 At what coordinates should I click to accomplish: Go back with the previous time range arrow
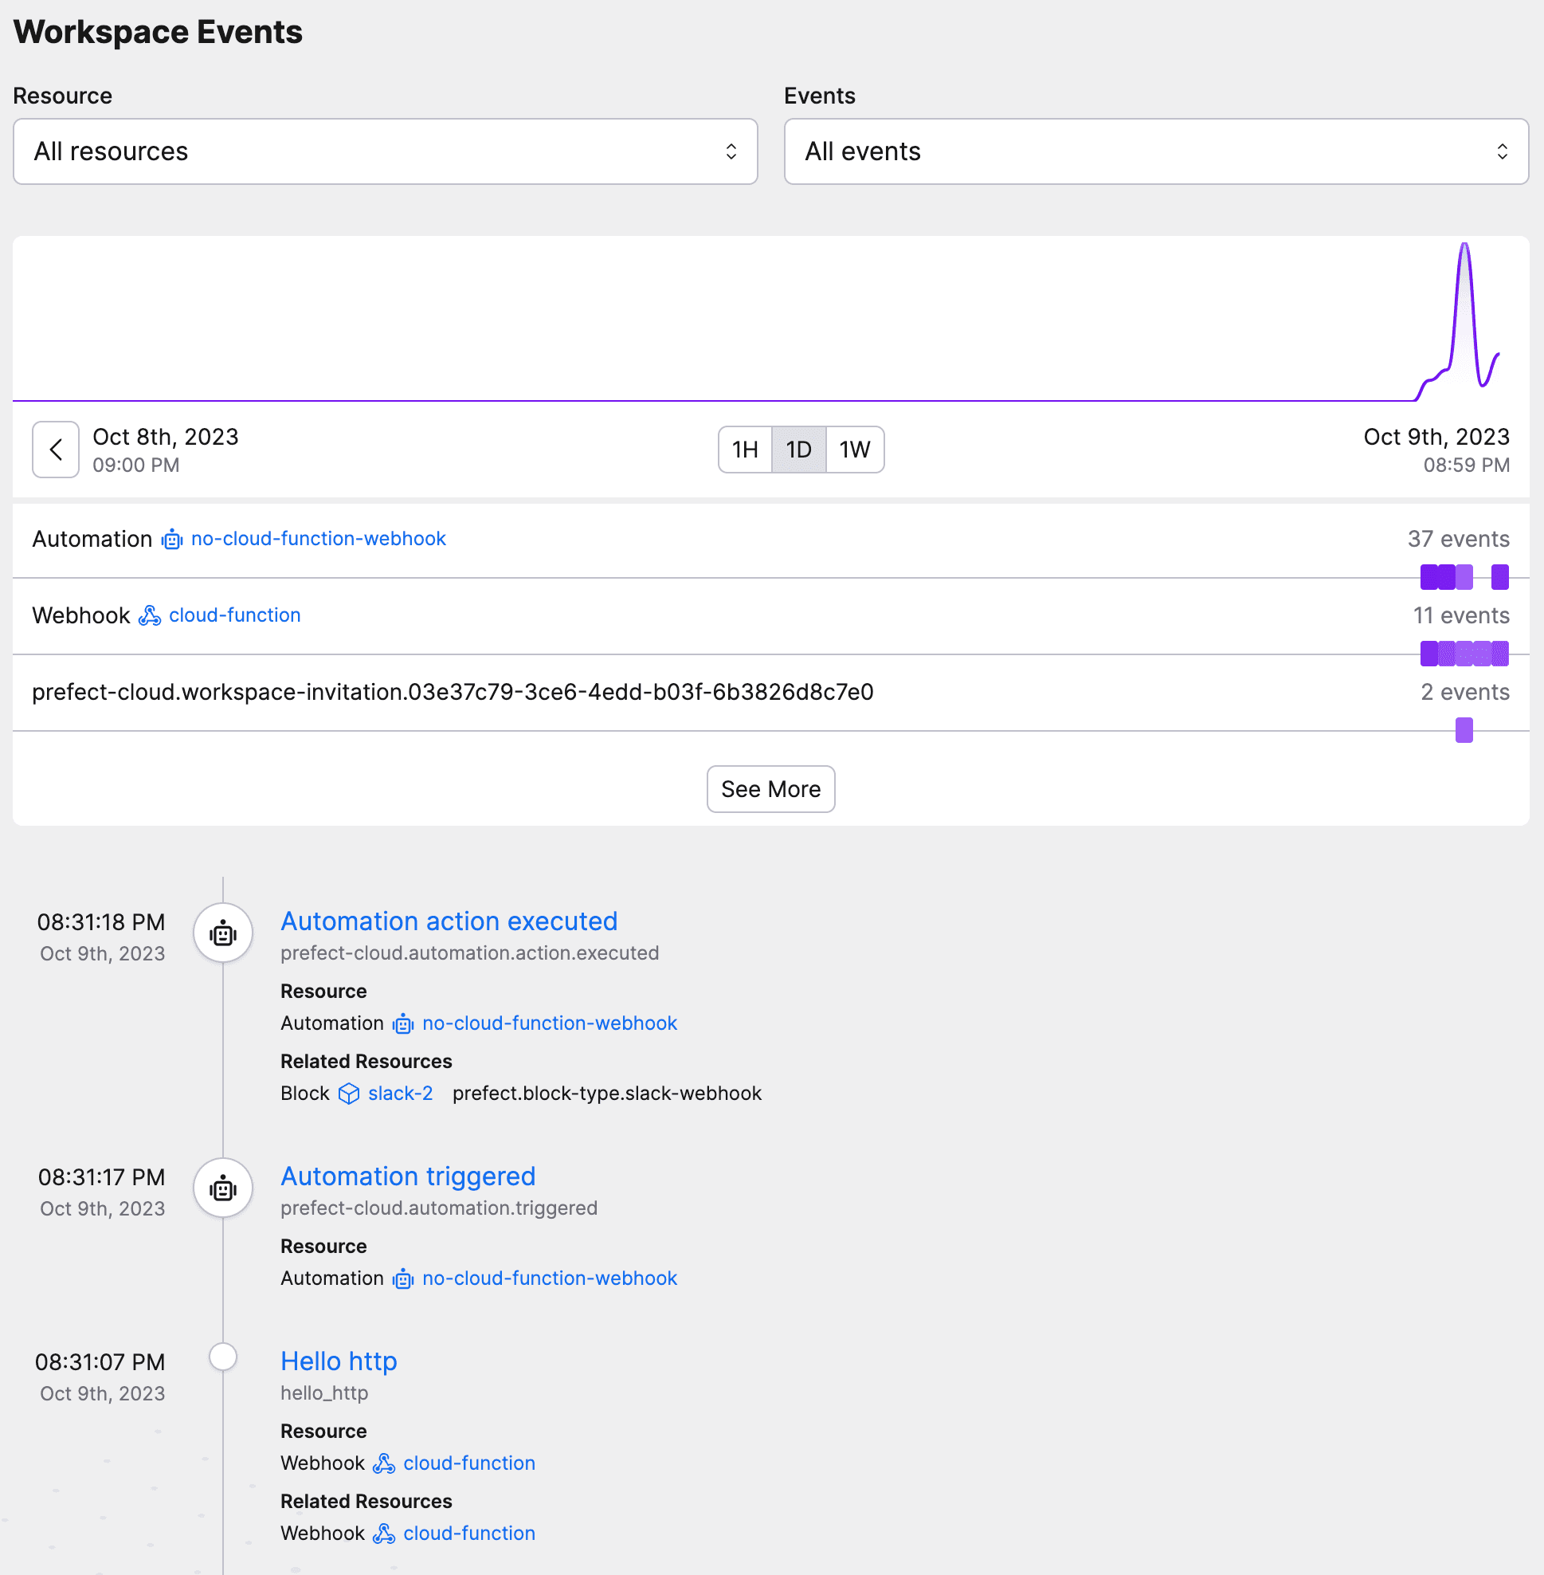pyautogui.click(x=56, y=450)
